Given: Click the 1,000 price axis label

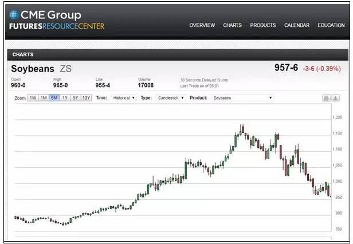Looking at the screenshot, I should (337, 181).
